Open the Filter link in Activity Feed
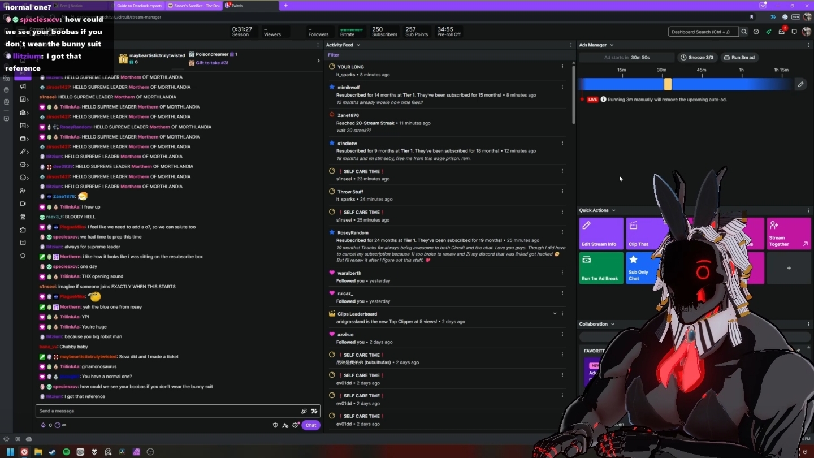Viewport: 814px width, 458px height. (334, 55)
